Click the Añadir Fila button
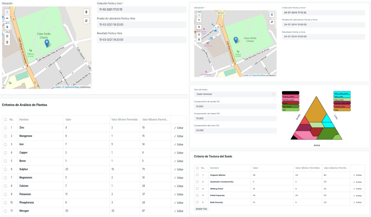 [x=201, y=209]
